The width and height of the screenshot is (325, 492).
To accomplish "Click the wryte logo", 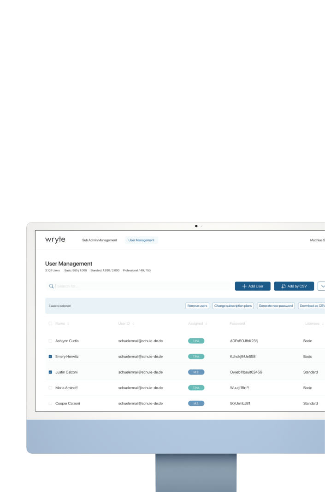I will point(55,240).
